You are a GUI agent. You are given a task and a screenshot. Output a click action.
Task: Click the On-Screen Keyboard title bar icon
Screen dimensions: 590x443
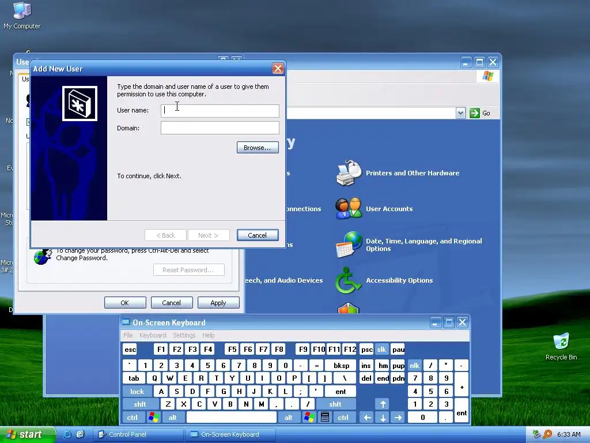126,322
